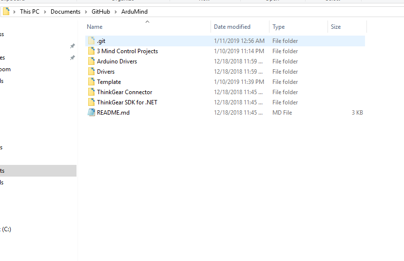Viewport: 404px width, 261px height.
Task: Click the Date modified cell in the ThinkGear Connector row
Action: point(238,92)
